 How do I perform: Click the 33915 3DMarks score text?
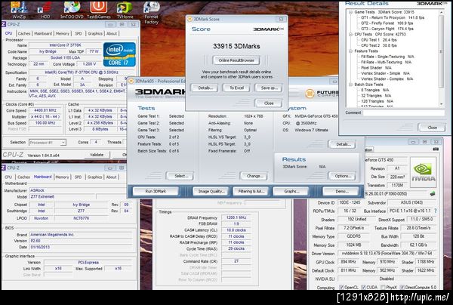(x=236, y=46)
